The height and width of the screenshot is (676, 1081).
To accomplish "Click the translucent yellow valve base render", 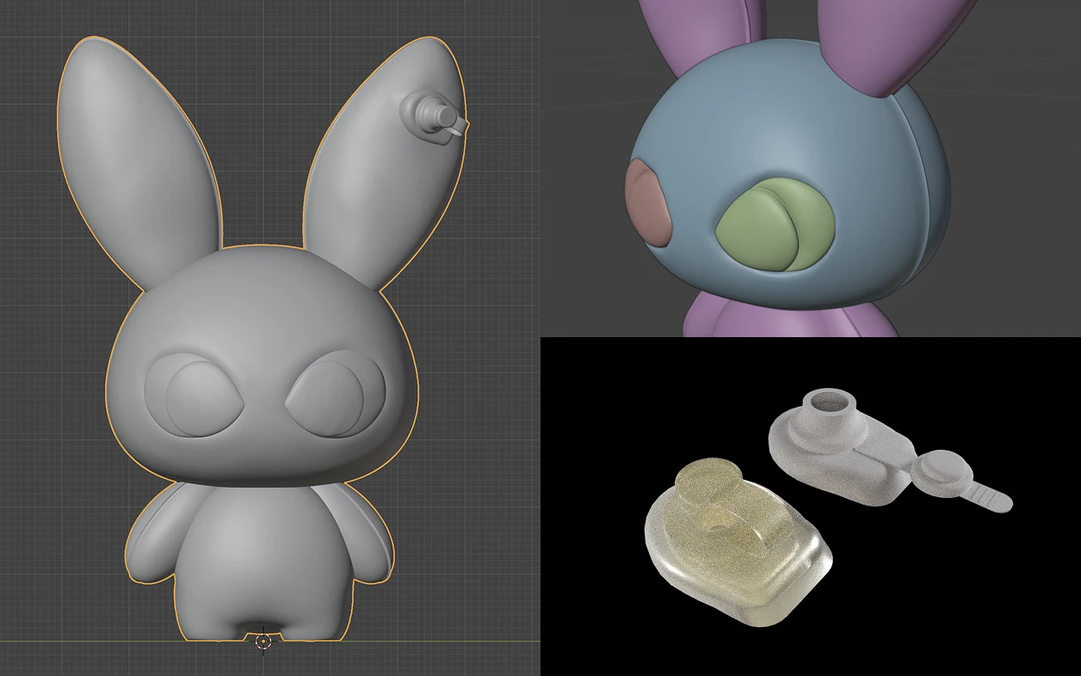I will coord(738,541).
